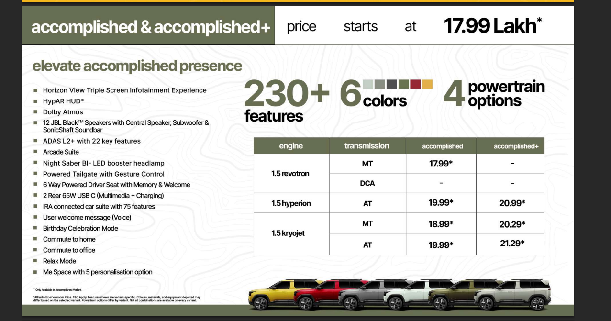Select the 1.5 revotron engine row
Screen dimensions: 611x321
291,173
